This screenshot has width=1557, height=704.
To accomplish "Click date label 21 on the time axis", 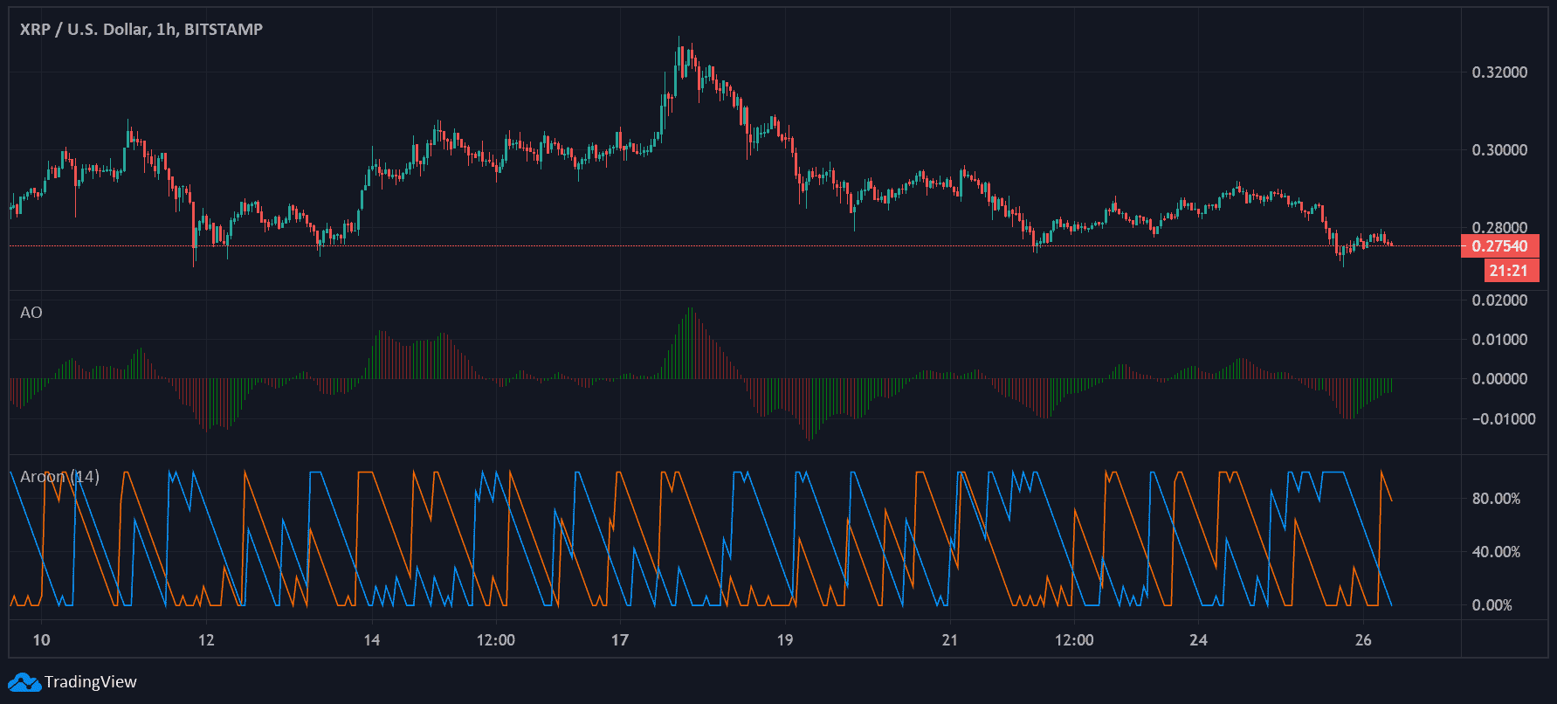I will tap(950, 640).
